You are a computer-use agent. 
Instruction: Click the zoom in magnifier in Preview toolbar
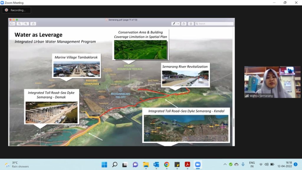(x=26, y=24)
